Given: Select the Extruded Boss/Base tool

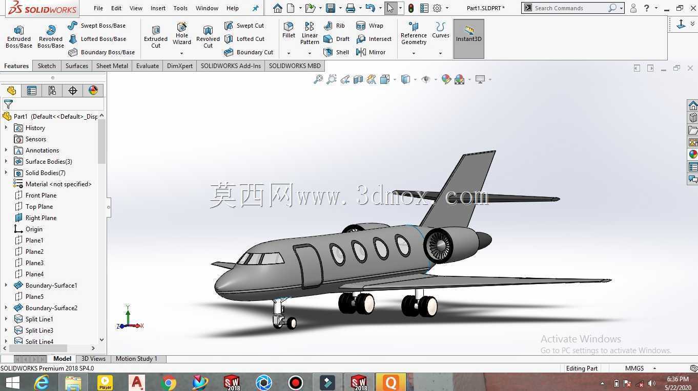Looking at the screenshot, I should click(x=19, y=37).
